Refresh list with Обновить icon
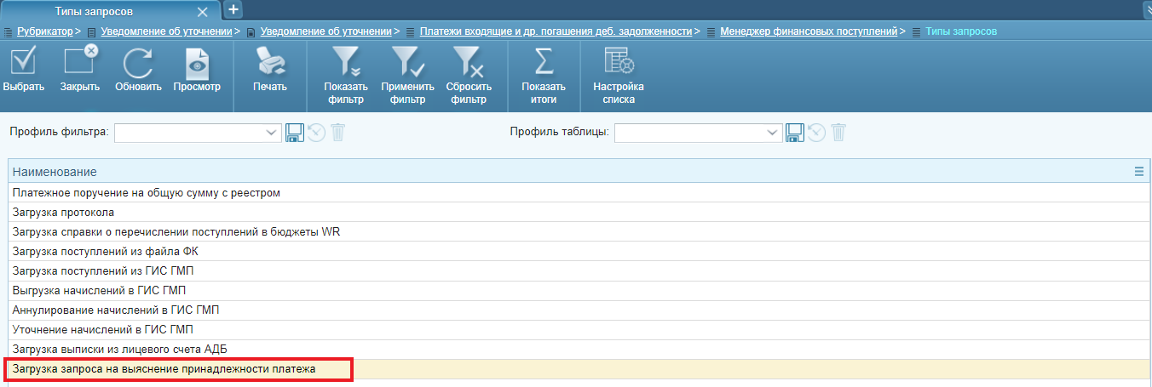 [x=138, y=64]
